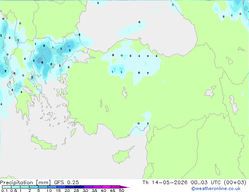Pick the 1–2 mm legend swatch
Screen dimensions: 249x192
25,187
